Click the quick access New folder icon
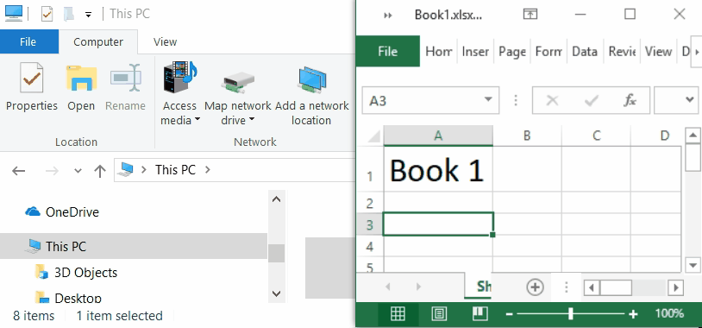The width and height of the screenshot is (702, 328). [69, 15]
